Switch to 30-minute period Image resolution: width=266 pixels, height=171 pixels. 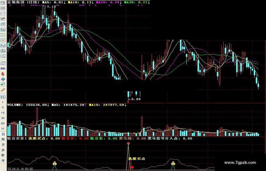pos(3,118)
